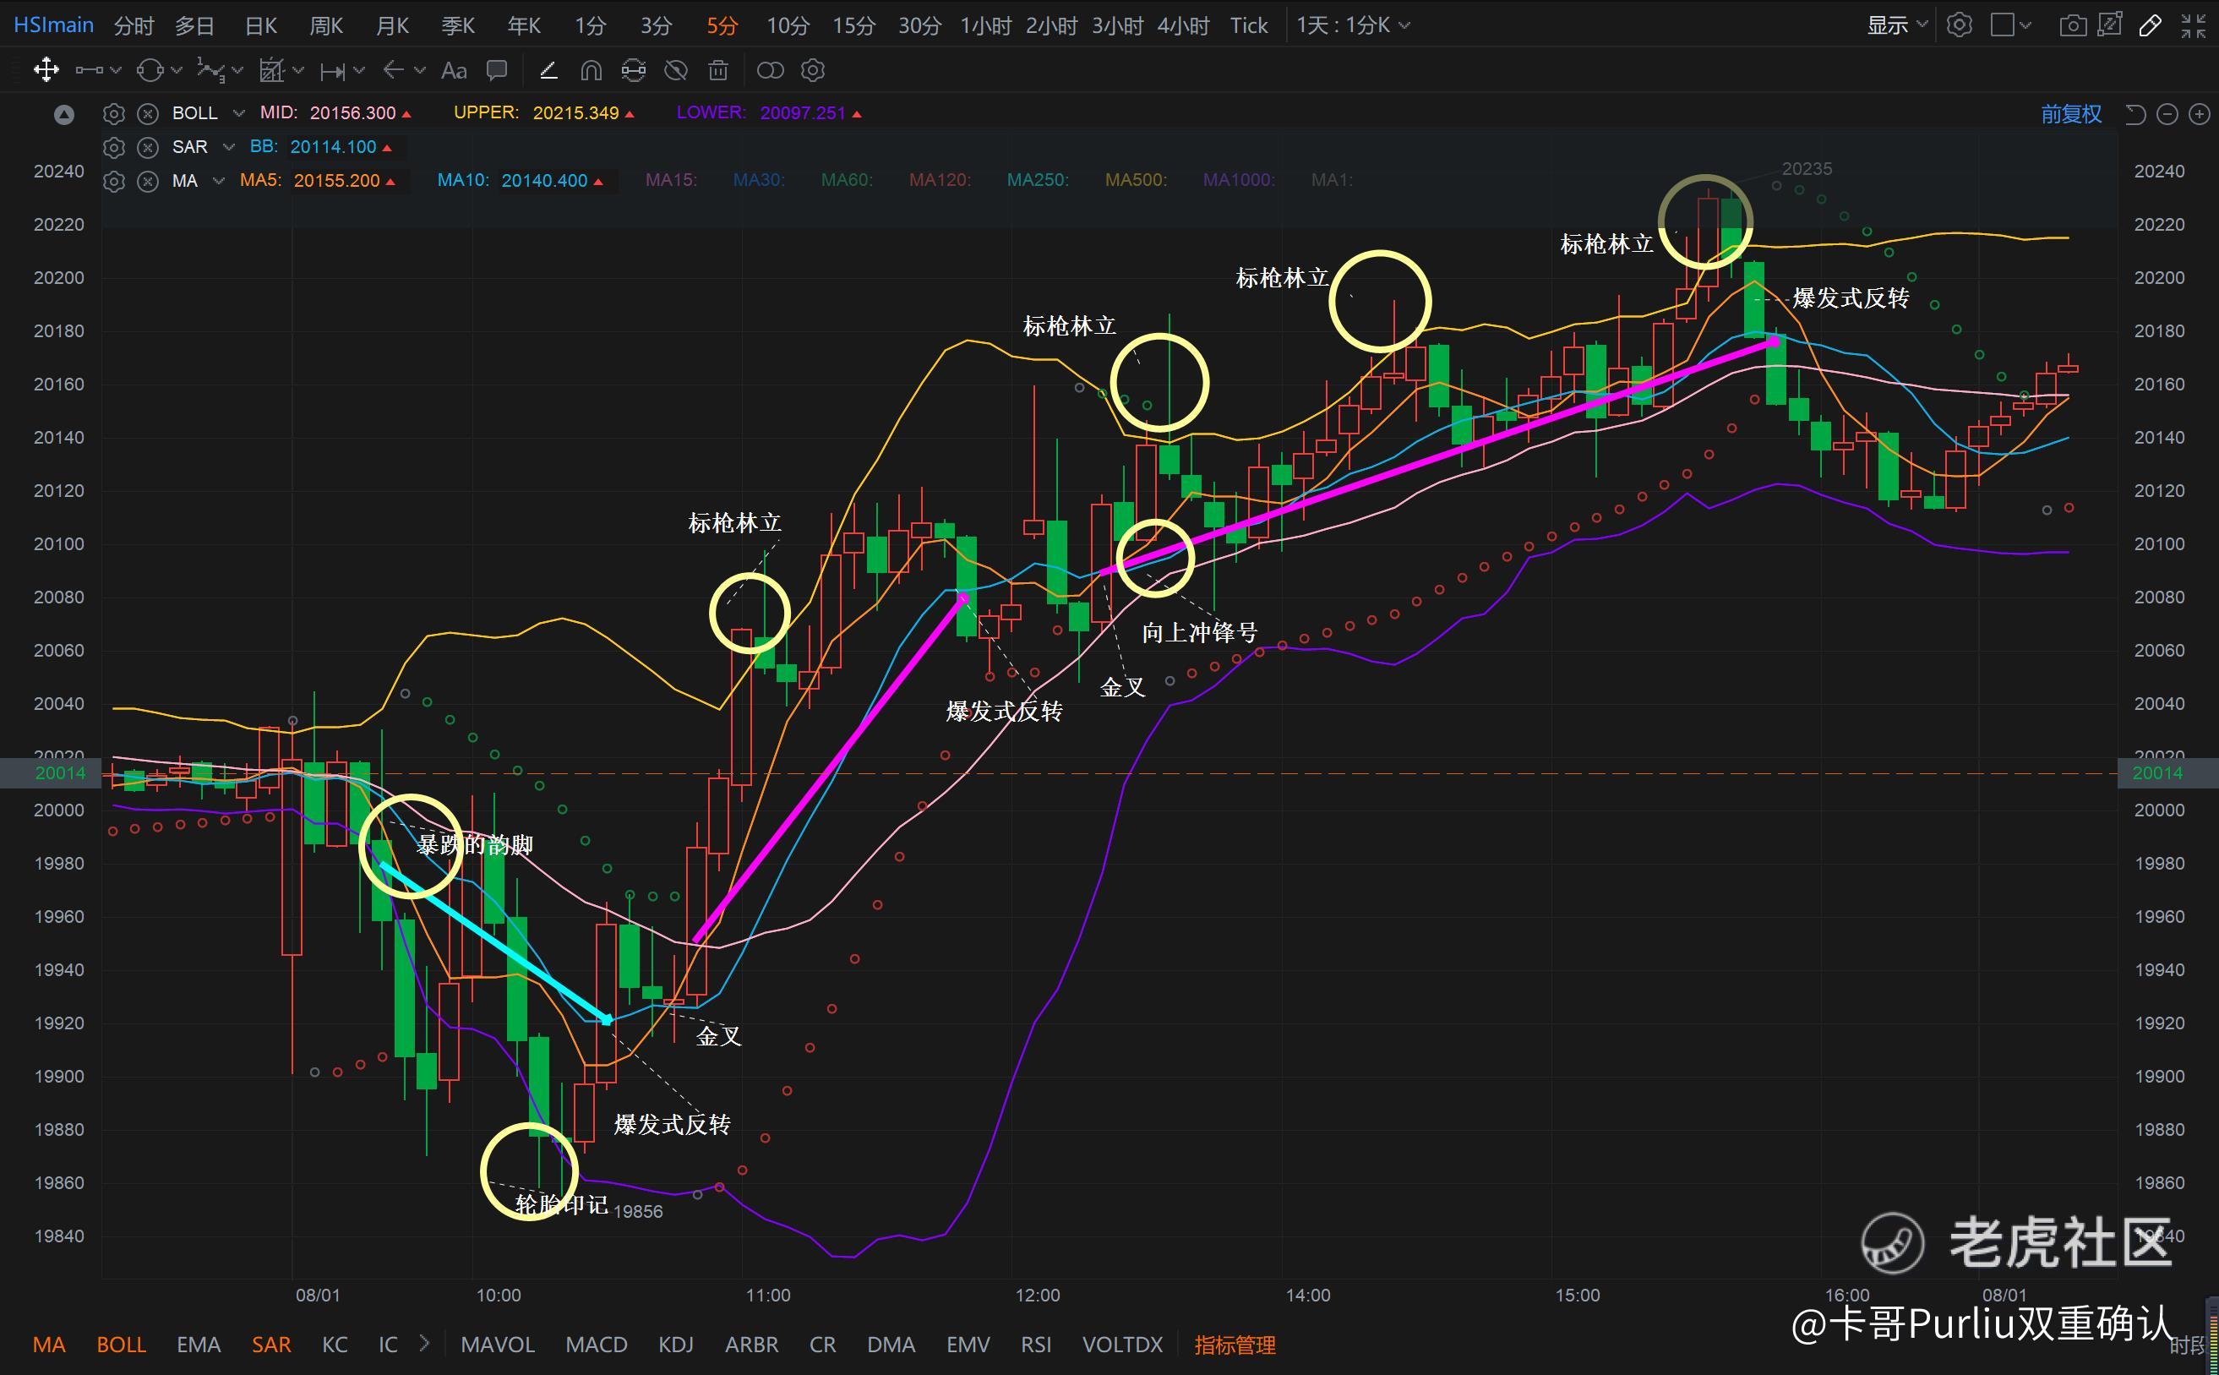The height and width of the screenshot is (1375, 2219).
Task: Collapse the indicator legend triangle button
Action: [x=63, y=115]
